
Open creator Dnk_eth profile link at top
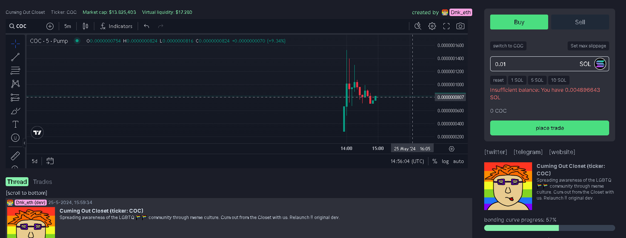pos(461,12)
